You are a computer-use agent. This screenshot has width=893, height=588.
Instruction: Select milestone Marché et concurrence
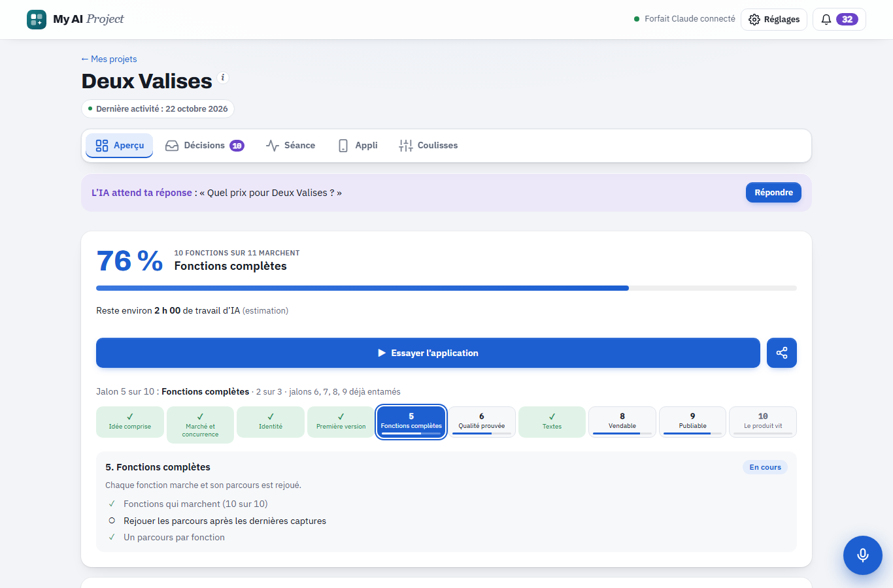tap(200, 425)
